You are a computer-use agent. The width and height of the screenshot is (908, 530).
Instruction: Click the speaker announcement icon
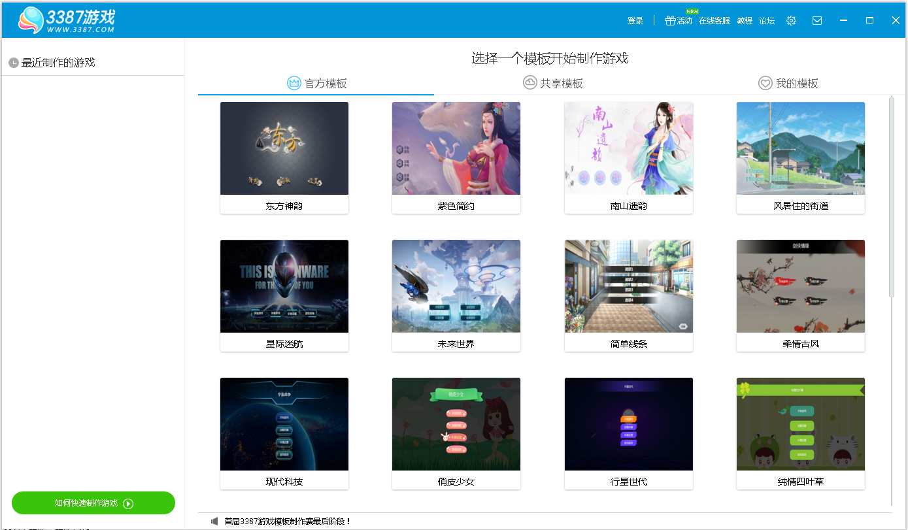214,522
